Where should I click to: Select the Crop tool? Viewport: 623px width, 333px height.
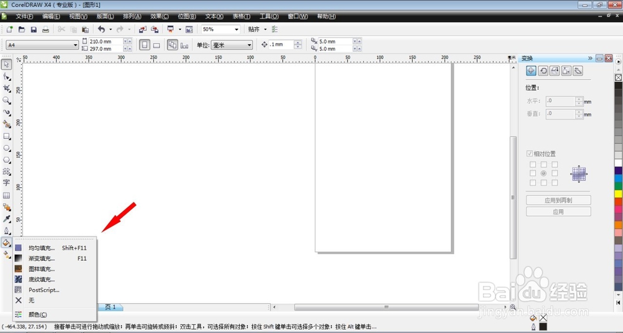click(7, 88)
